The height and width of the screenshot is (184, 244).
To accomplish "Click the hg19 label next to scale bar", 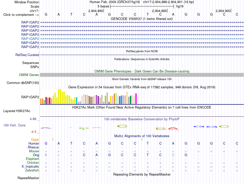I will (180, 6).
